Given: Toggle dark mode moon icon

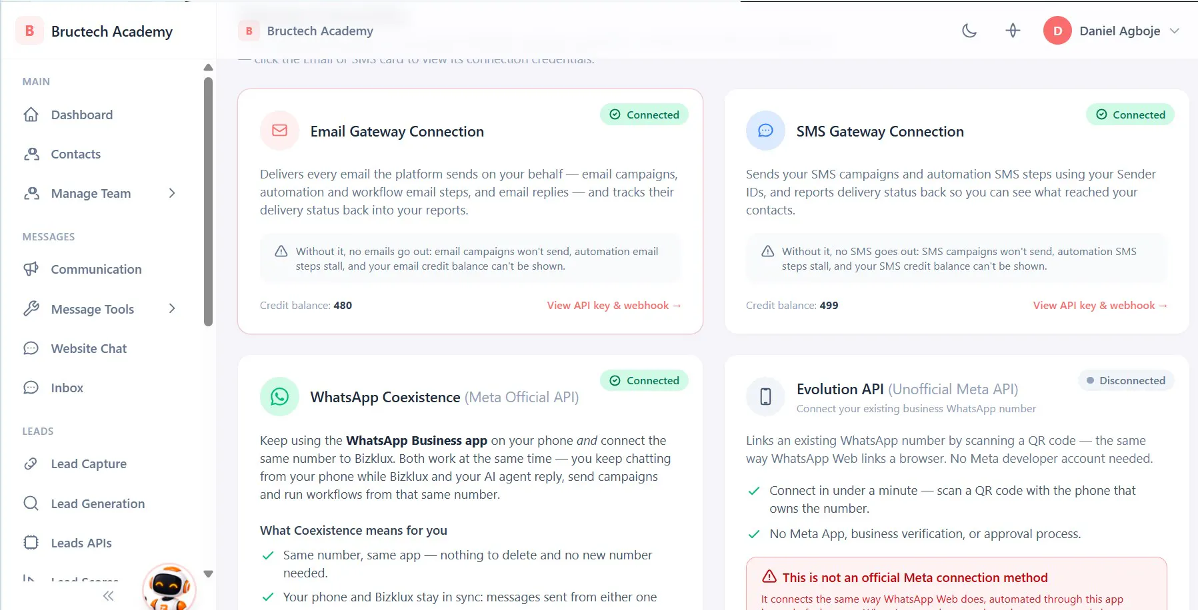Looking at the screenshot, I should click(x=969, y=31).
